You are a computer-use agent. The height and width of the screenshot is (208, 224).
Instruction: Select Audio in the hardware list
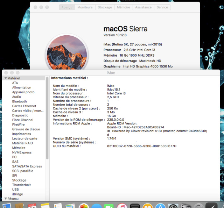[x=16, y=97]
